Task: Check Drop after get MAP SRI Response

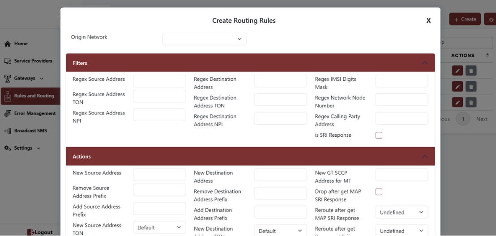Action: tap(379, 192)
